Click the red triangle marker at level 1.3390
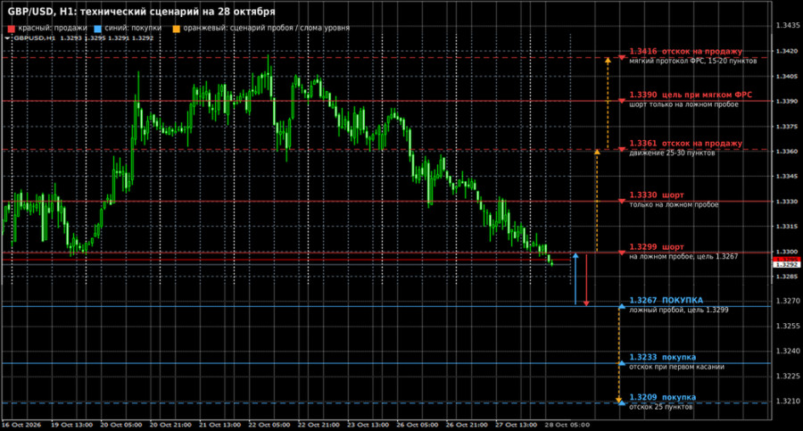803x431 pixels. pos(622,101)
